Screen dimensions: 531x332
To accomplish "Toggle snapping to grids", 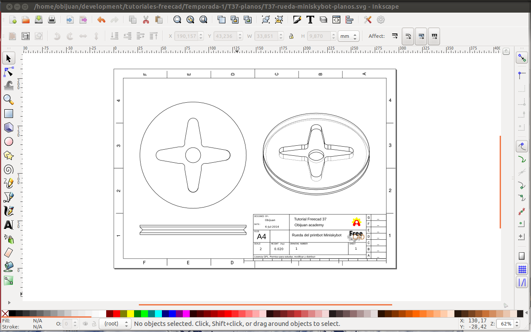I will [x=521, y=269].
